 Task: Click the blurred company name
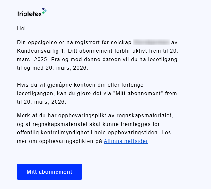pos(151,42)
